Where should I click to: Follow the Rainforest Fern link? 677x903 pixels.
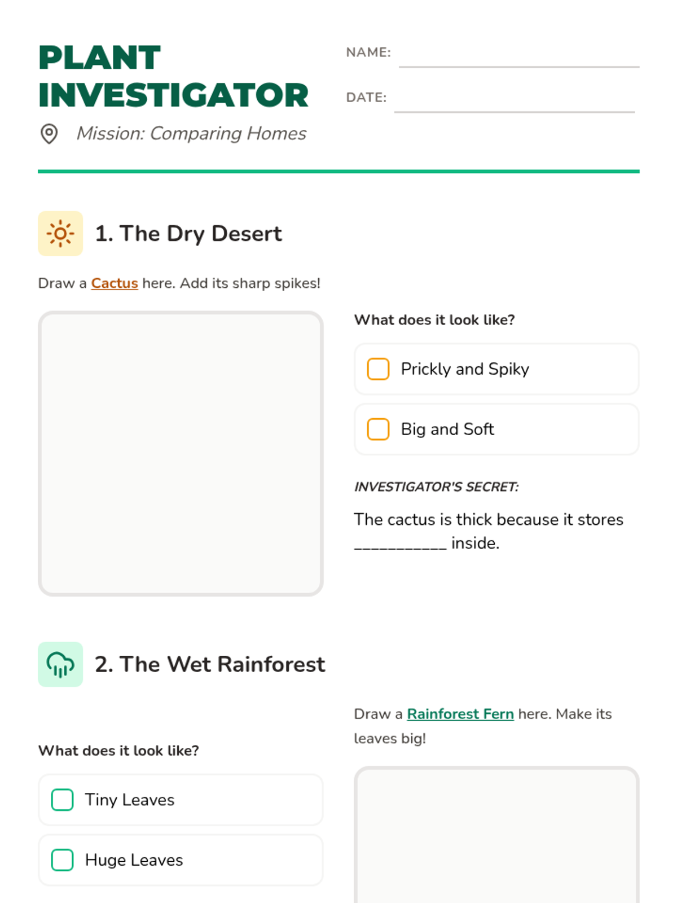click(x=460, y=714)
